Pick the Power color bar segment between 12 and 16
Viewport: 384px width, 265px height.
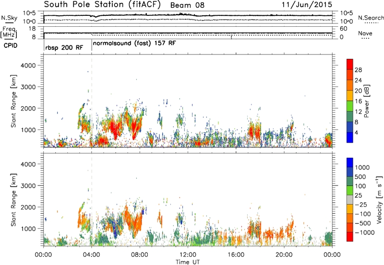pos(350,106)
